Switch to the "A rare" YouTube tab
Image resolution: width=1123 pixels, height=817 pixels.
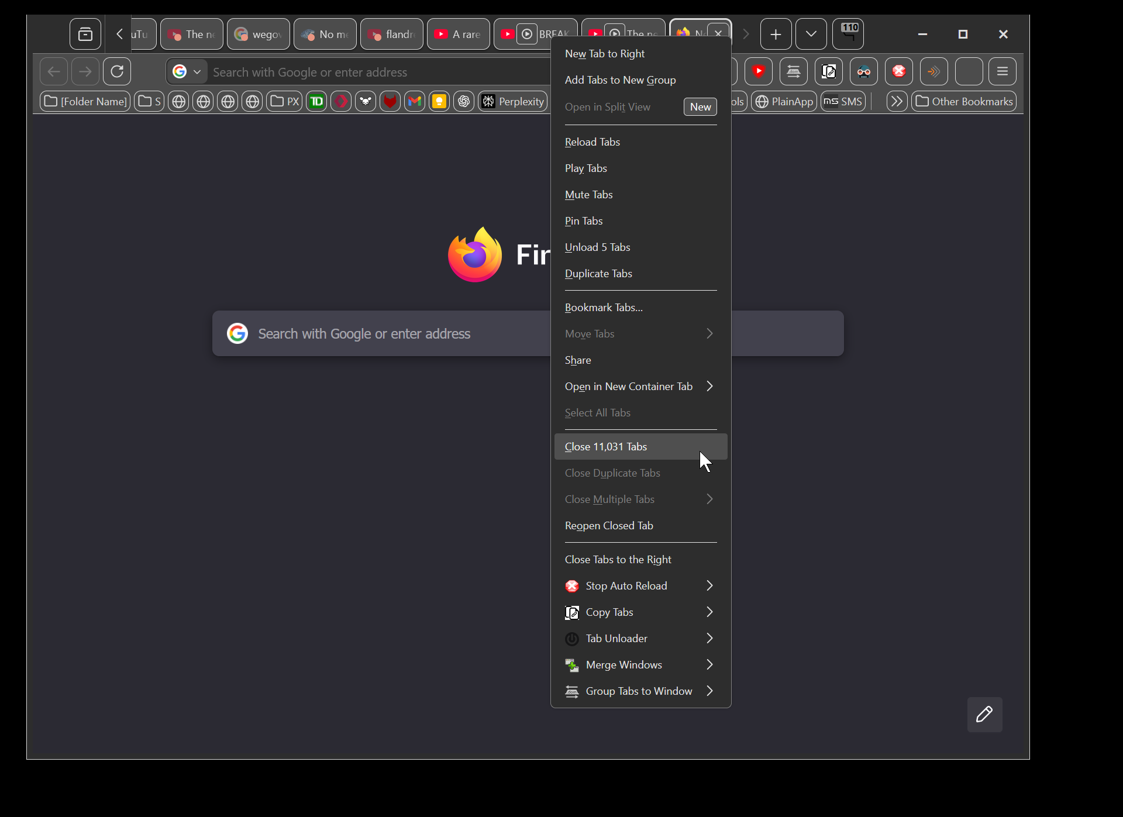coord(459,35)
